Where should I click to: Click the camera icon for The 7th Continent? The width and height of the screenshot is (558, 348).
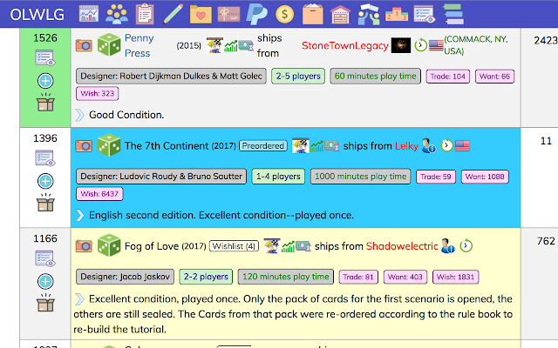pyautogui.click(x=84, y=145)
